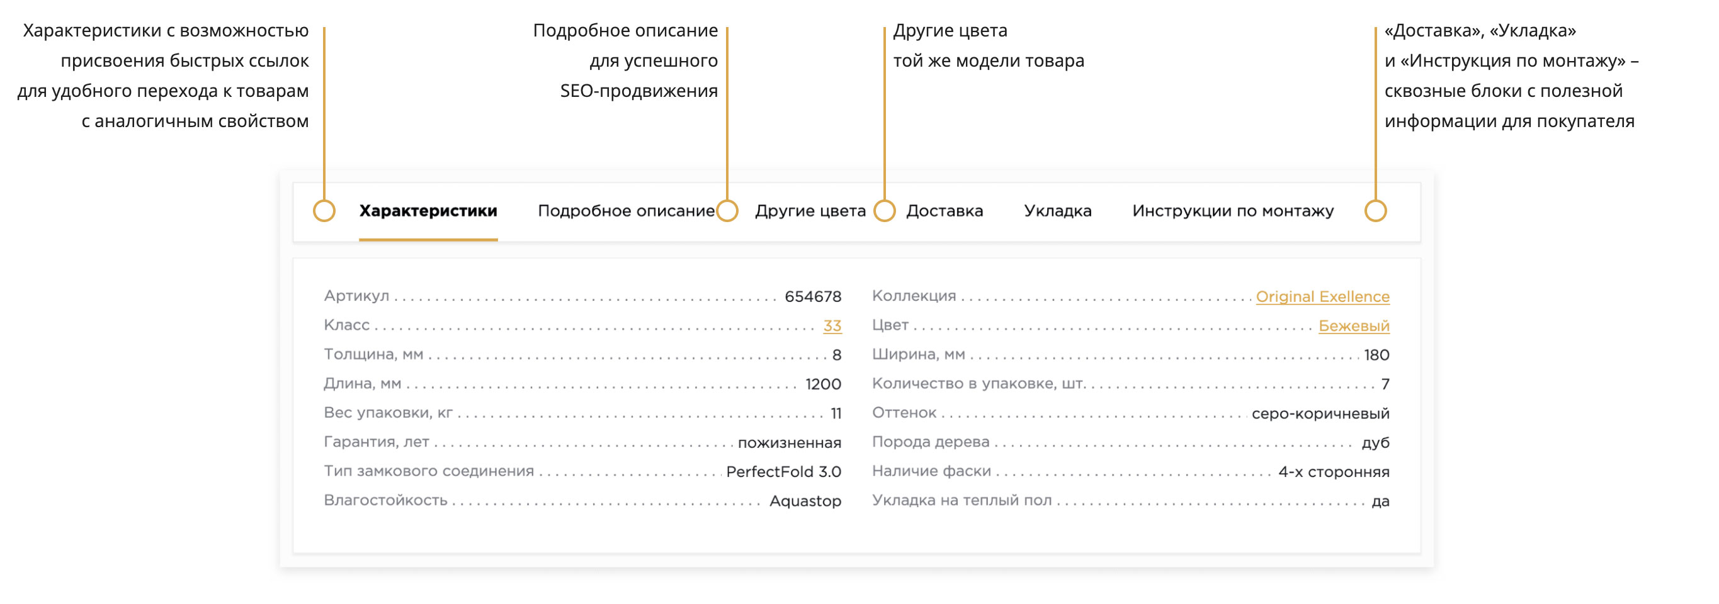The width and height of the screenshot is (1719, 604).
Task: Click the Бежевый color link
Action: coord(1353,325)
